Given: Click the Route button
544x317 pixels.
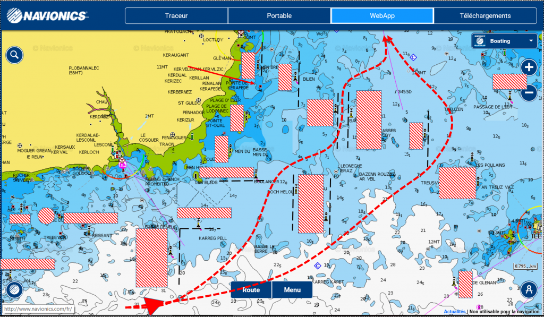Looking at the screenshot, I should coord(251,289).
